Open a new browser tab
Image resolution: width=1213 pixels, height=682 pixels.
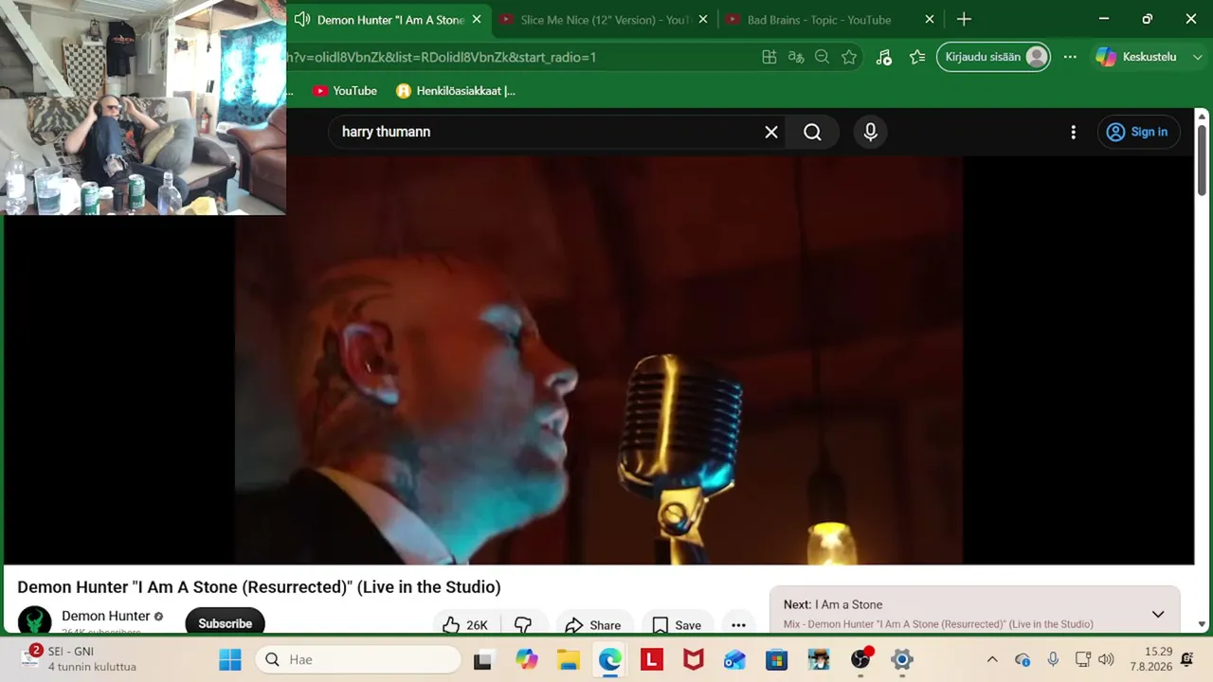coord(964,19)
